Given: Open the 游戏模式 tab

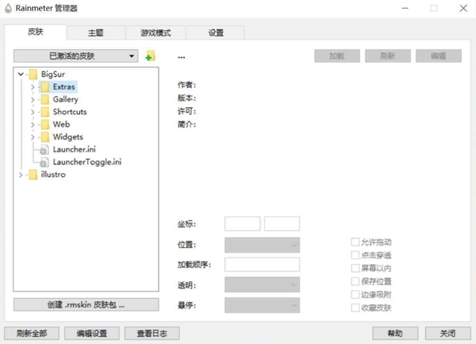Looking at the screenshot, I should coord(155,32).
